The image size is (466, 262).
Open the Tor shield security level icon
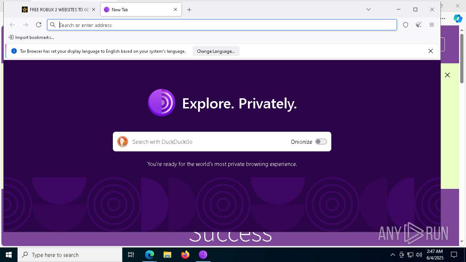pos(406,25)
